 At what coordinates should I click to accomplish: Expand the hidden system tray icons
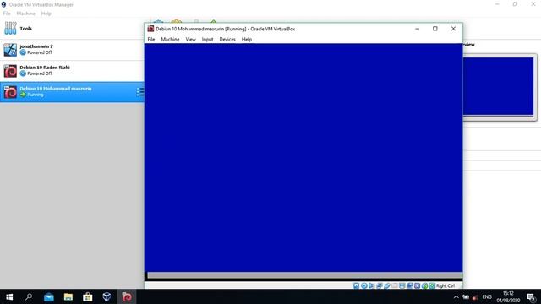[x=456, y=297]
